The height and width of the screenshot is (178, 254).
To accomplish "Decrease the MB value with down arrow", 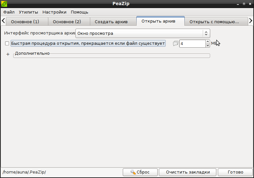I will pos(208,45).
